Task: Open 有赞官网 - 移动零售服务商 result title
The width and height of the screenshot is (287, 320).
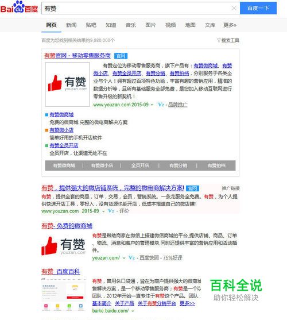Action: (x=77, y=56)
